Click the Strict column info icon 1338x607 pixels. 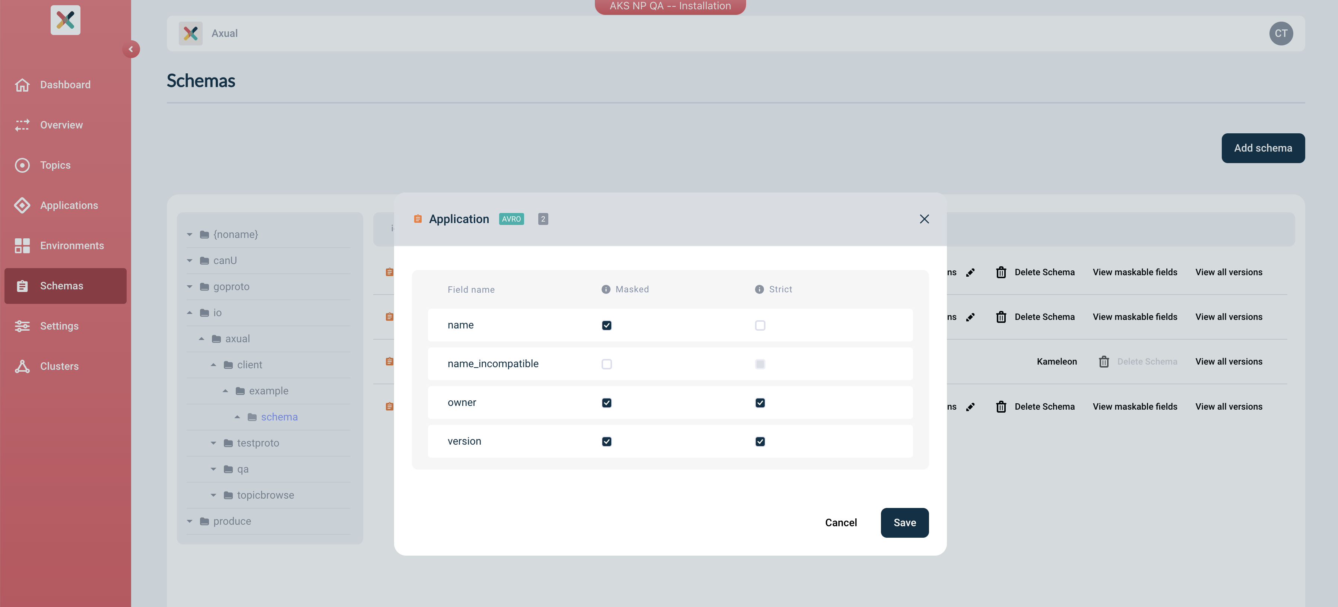[x=759, y=289]
